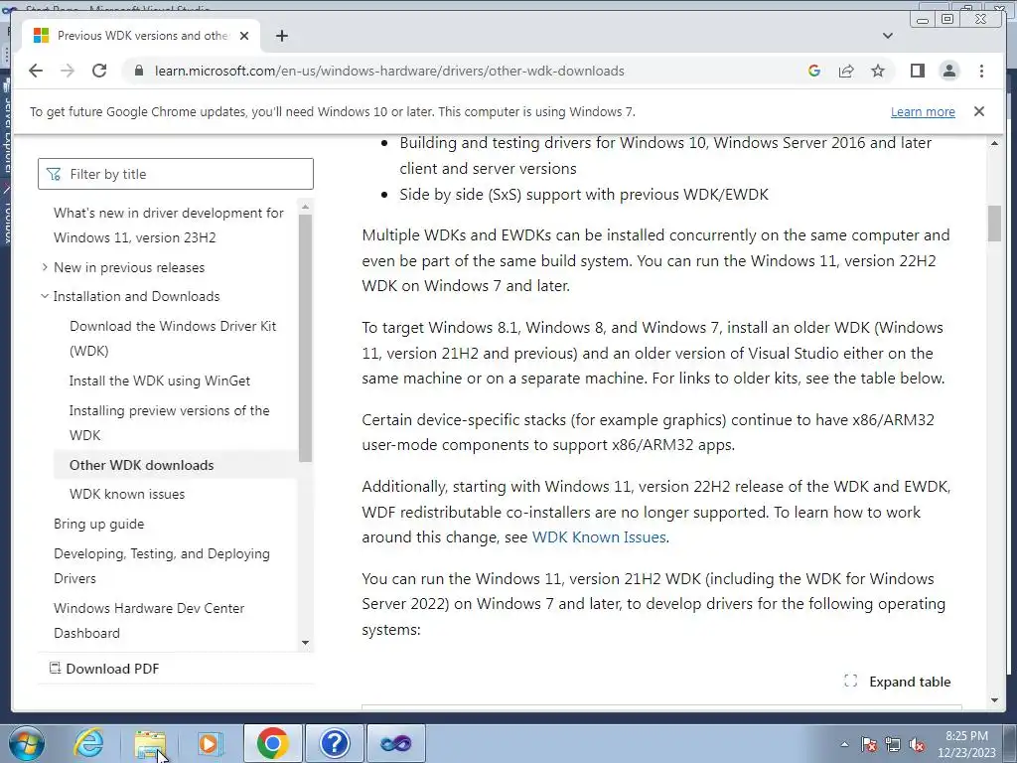Open the Help question mark taskbar item
Image resolution: width=1017 pixels, height=763 pixels.
[335, 743]
